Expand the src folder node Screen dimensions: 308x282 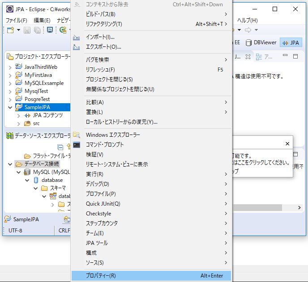click(18, 123)
